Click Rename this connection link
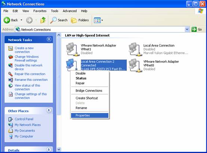Viewport: 207px width, 153px height. (31, 80)
